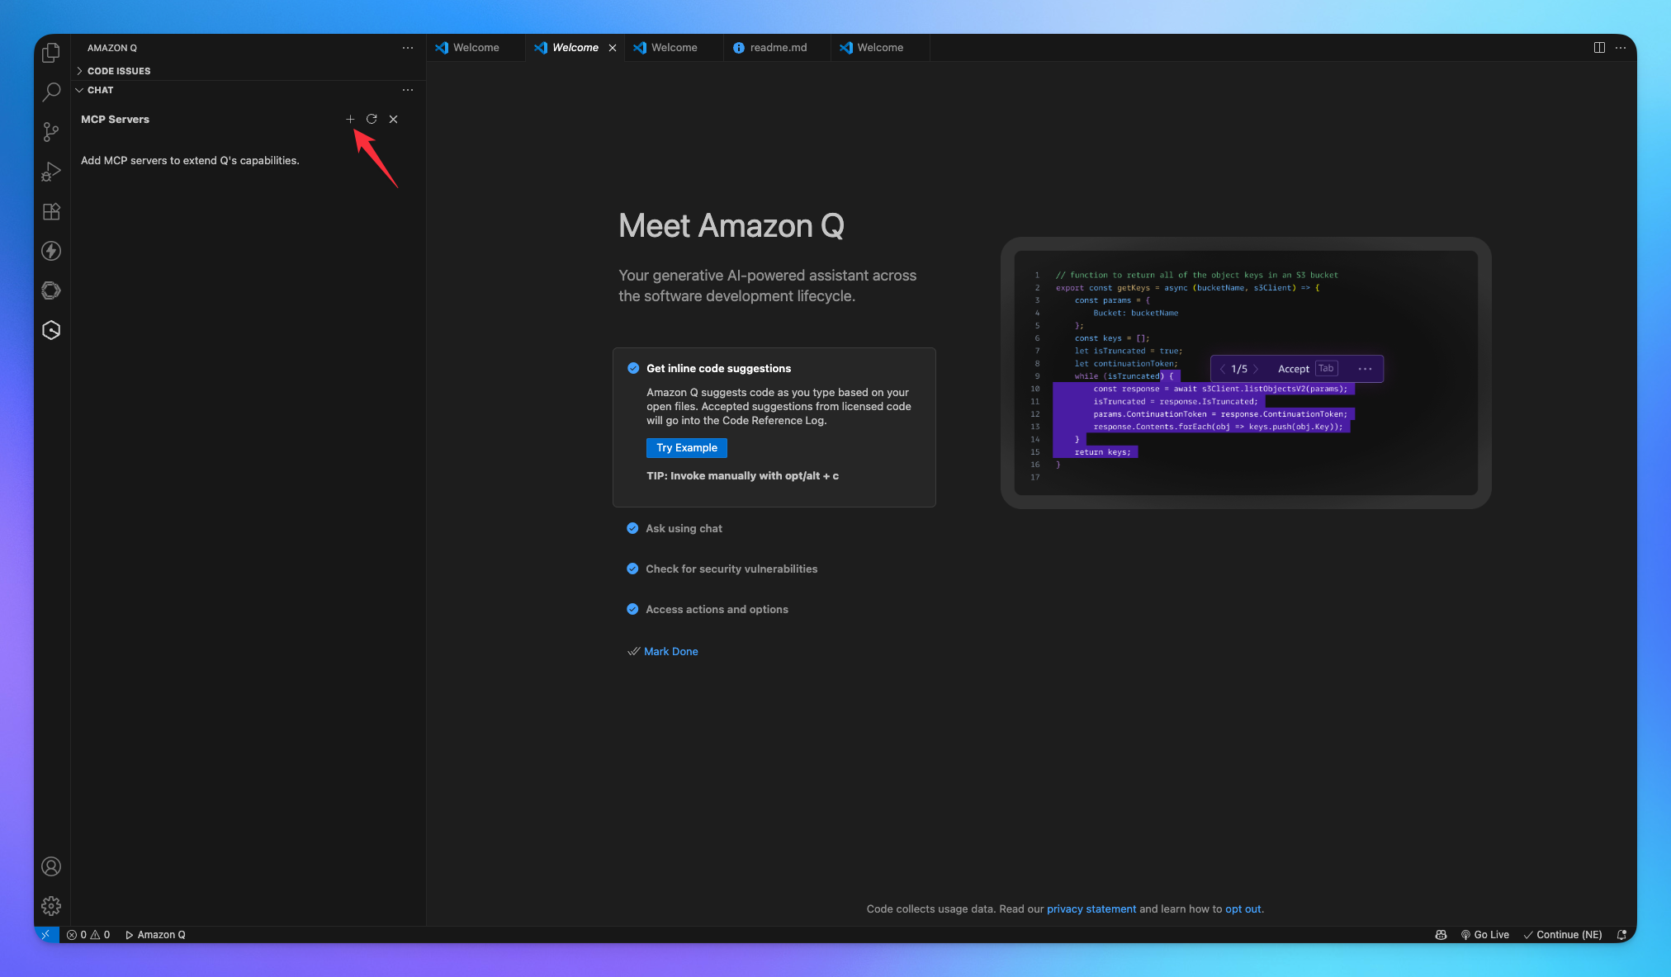Click Go Live in the status bar
This screenshot has height=977, width=1671.
pyautogui.click(x=1484, y=935)
